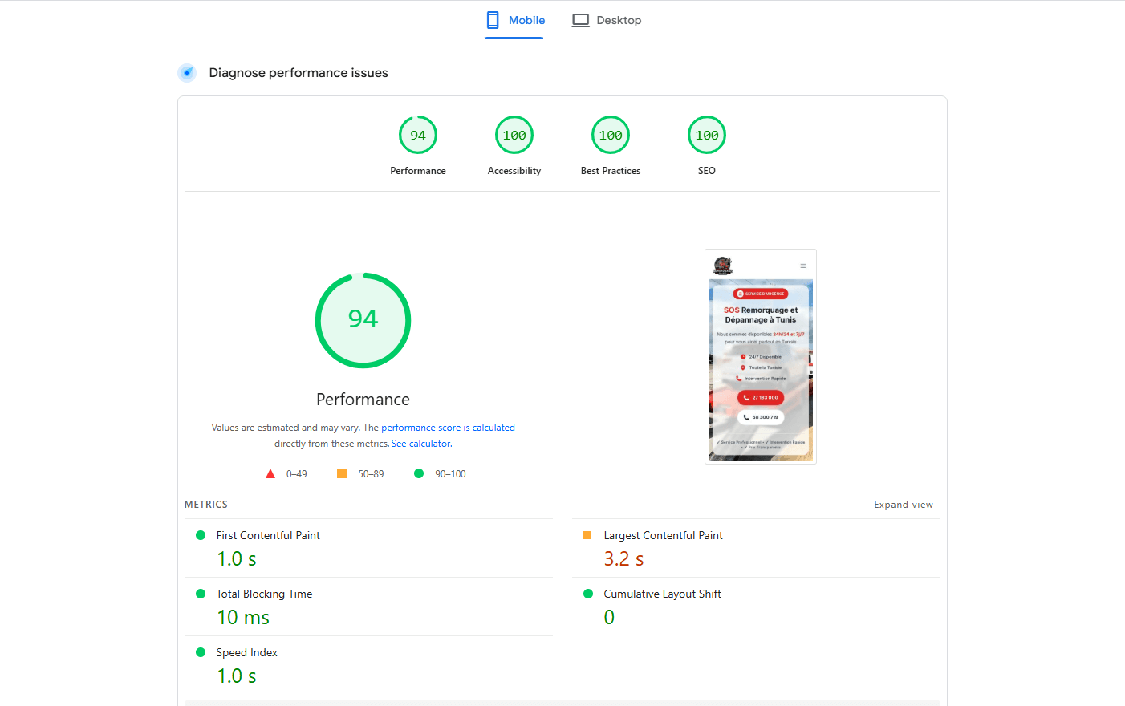Expand view of the metrics section

[x=904, y=505]
